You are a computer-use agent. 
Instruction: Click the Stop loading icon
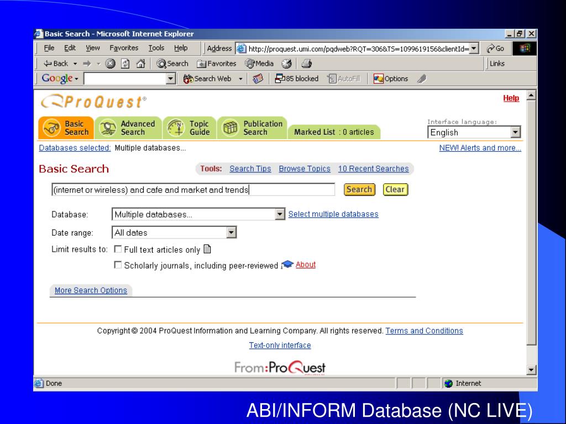pyautogui.click(x=110, y=64)
